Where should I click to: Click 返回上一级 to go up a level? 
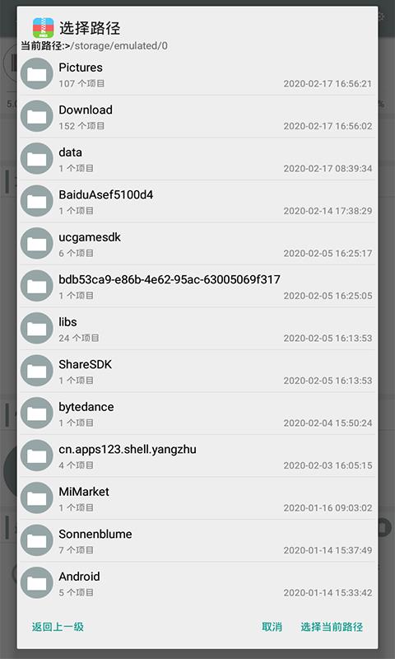click(x=58, y=627)
